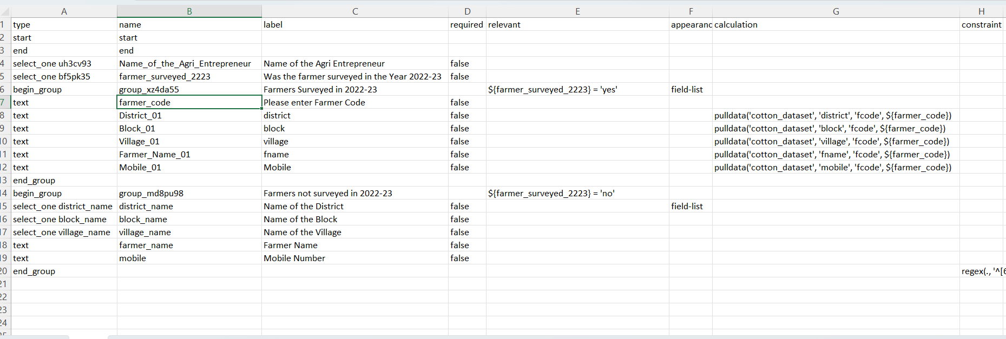Select the regex constraint cell

click(982, 271)
